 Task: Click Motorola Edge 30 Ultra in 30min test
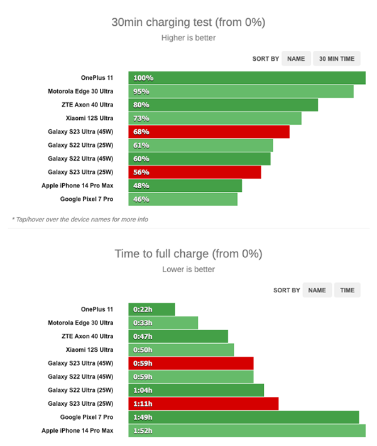coord(80,92)
